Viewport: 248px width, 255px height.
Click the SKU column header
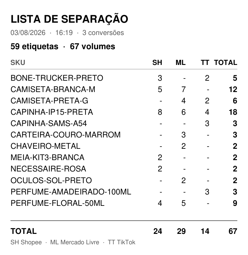pos(18,63)
